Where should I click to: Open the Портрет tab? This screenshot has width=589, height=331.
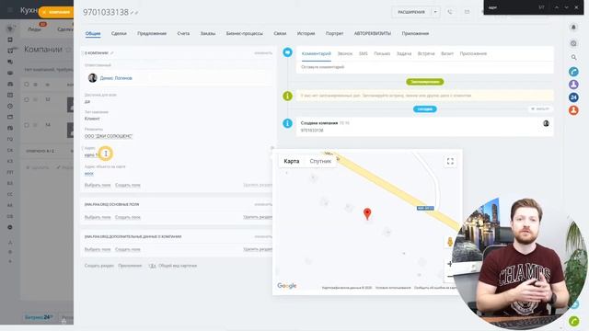coord(334,33)
